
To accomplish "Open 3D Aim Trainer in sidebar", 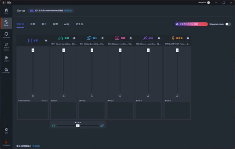I will [6, 46].
